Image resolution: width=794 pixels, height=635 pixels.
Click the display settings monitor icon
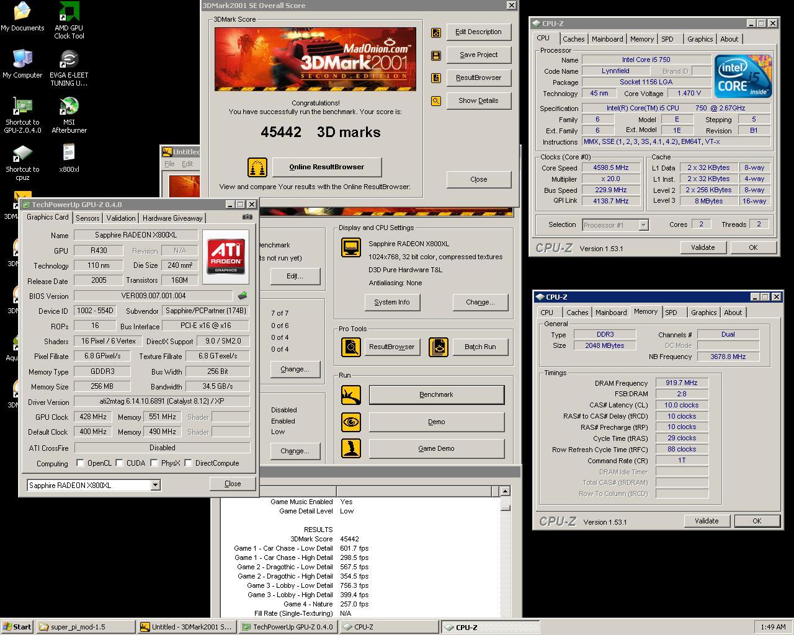point(351,247)
